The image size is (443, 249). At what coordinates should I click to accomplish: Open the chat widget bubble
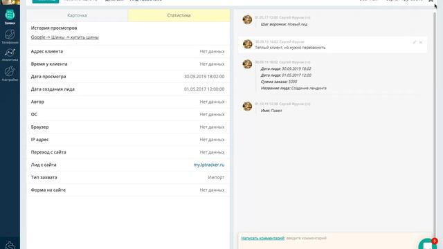point(428,244)
